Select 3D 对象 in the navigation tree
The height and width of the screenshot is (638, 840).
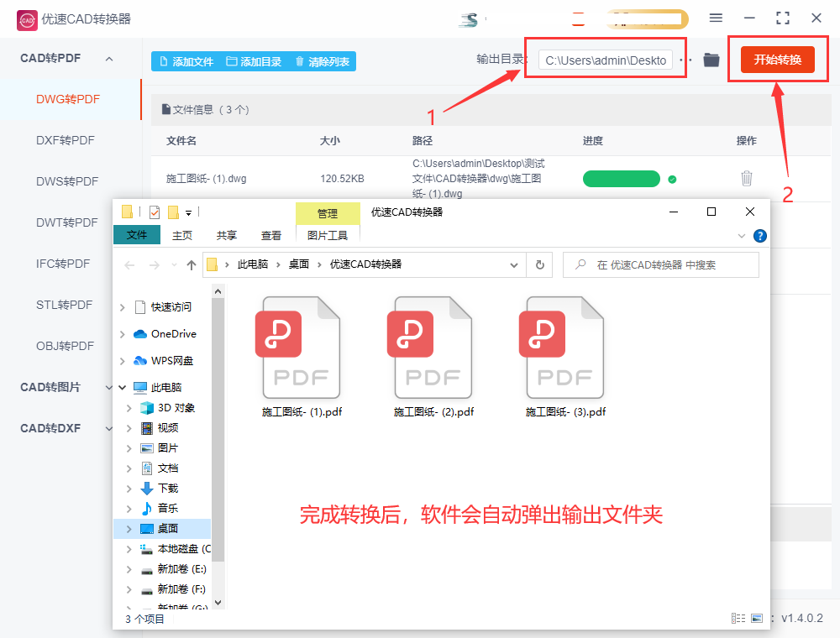[167, 408]
